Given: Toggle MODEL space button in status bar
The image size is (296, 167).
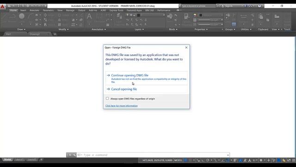Looking at the screenshot, I should (178, 160).
